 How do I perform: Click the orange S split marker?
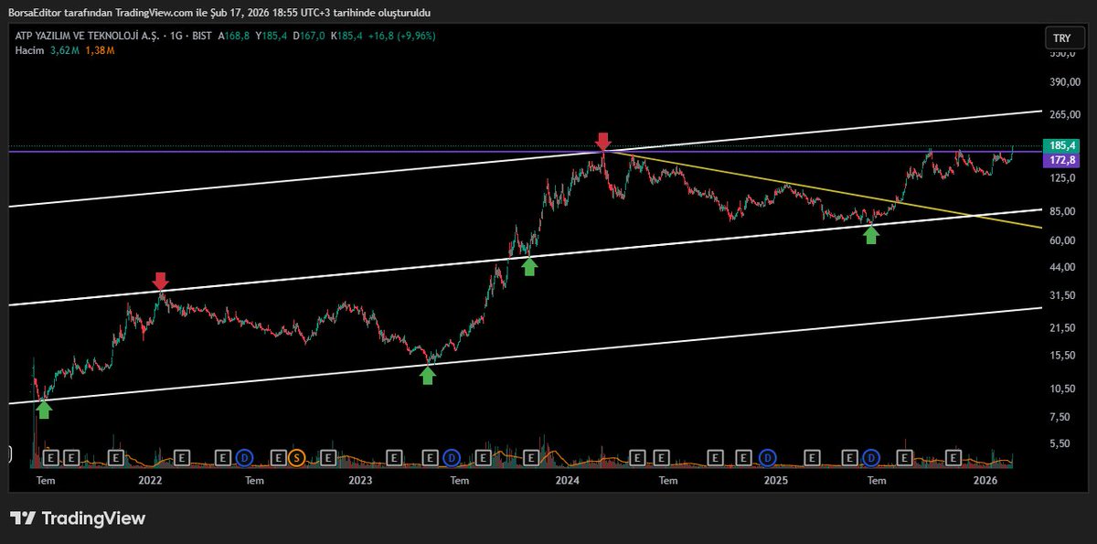click(296, 456)
